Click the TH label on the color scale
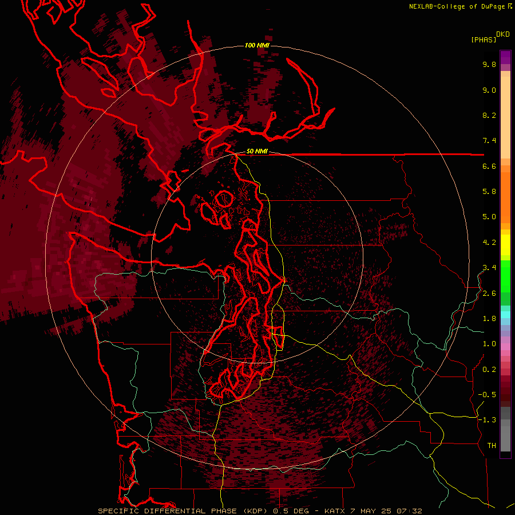This screenshot has height=515, width=515. click(x=492, y=446)
